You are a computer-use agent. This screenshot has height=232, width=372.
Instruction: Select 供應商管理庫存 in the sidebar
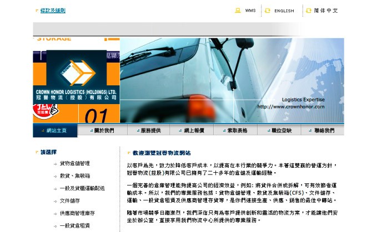[x=77, y=213]
